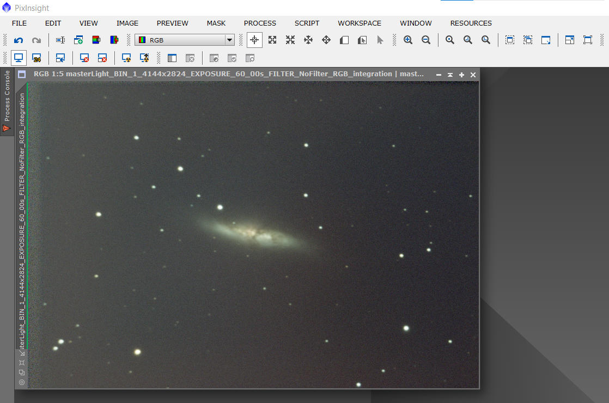Open the PROCESS menu
This screenshot has width=609, height=403.
click(x=260, y=23)
